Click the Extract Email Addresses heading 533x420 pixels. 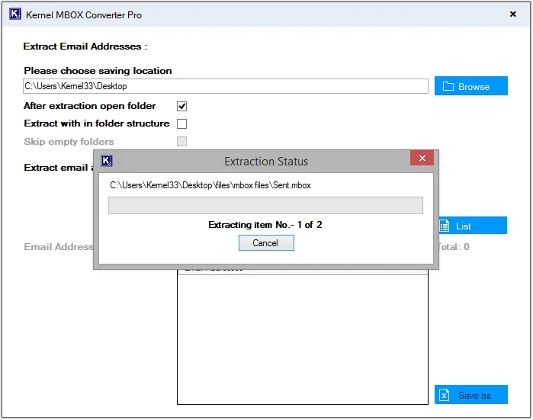pos(85,46)
